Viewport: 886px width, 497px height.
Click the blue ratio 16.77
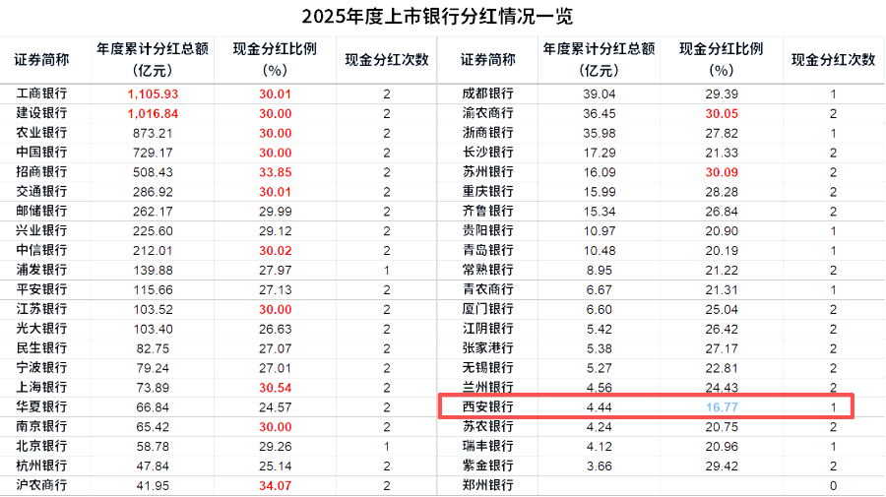click(722, 407)
